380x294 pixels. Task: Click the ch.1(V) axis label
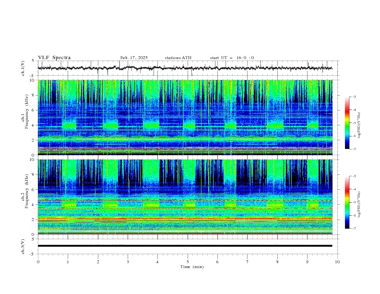coord(23,68)
